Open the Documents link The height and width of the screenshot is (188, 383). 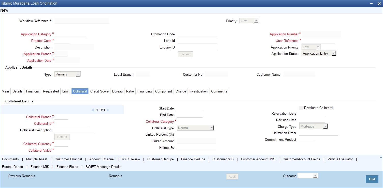click(x=10, y=159)
